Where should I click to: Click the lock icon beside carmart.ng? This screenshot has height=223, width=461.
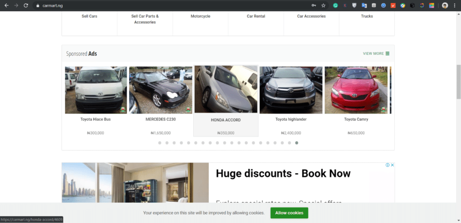tap(38, 5)
